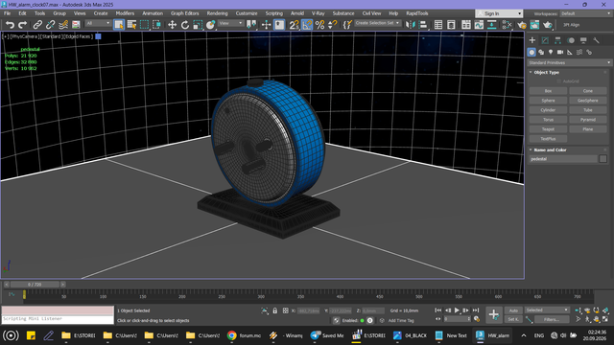This screenshot has height=345, width=614.
Task: Switch to the Create panel tab
Action: click(x=532, y=40)
